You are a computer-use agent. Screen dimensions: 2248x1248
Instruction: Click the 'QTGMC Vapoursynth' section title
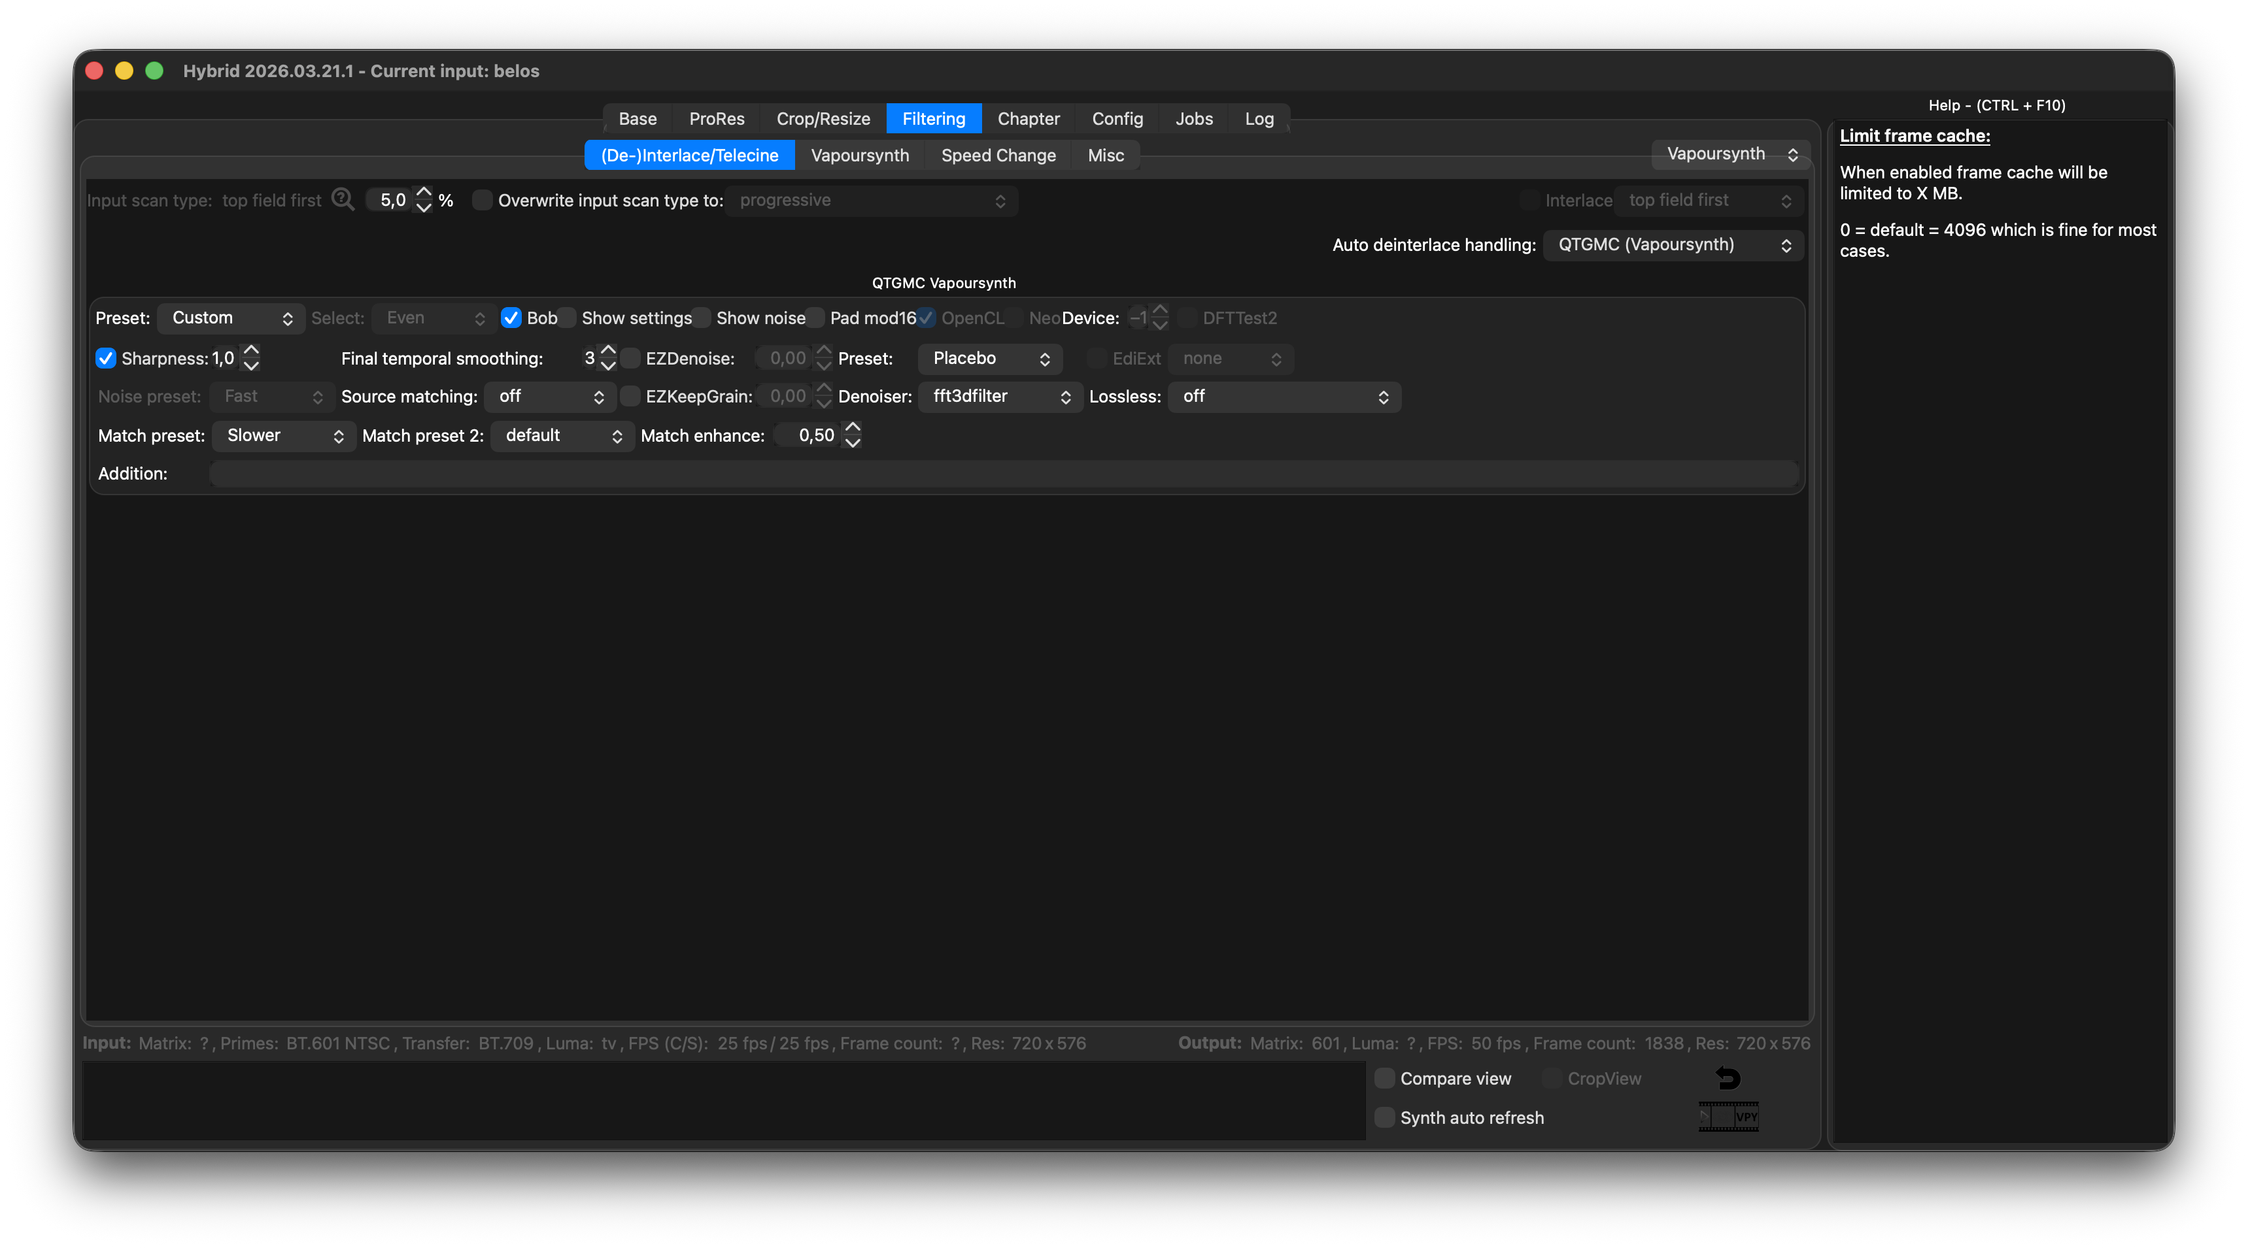click(944, 284)
